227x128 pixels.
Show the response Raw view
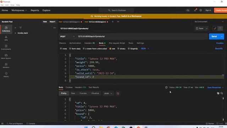point(73,93)
